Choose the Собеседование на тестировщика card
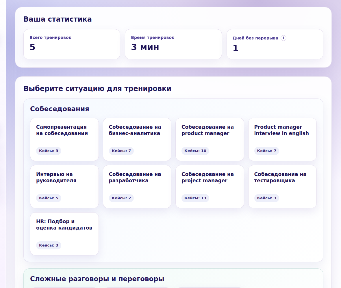Image resolution: width=341 pixels, height=288 pixels. pos(282,187)
